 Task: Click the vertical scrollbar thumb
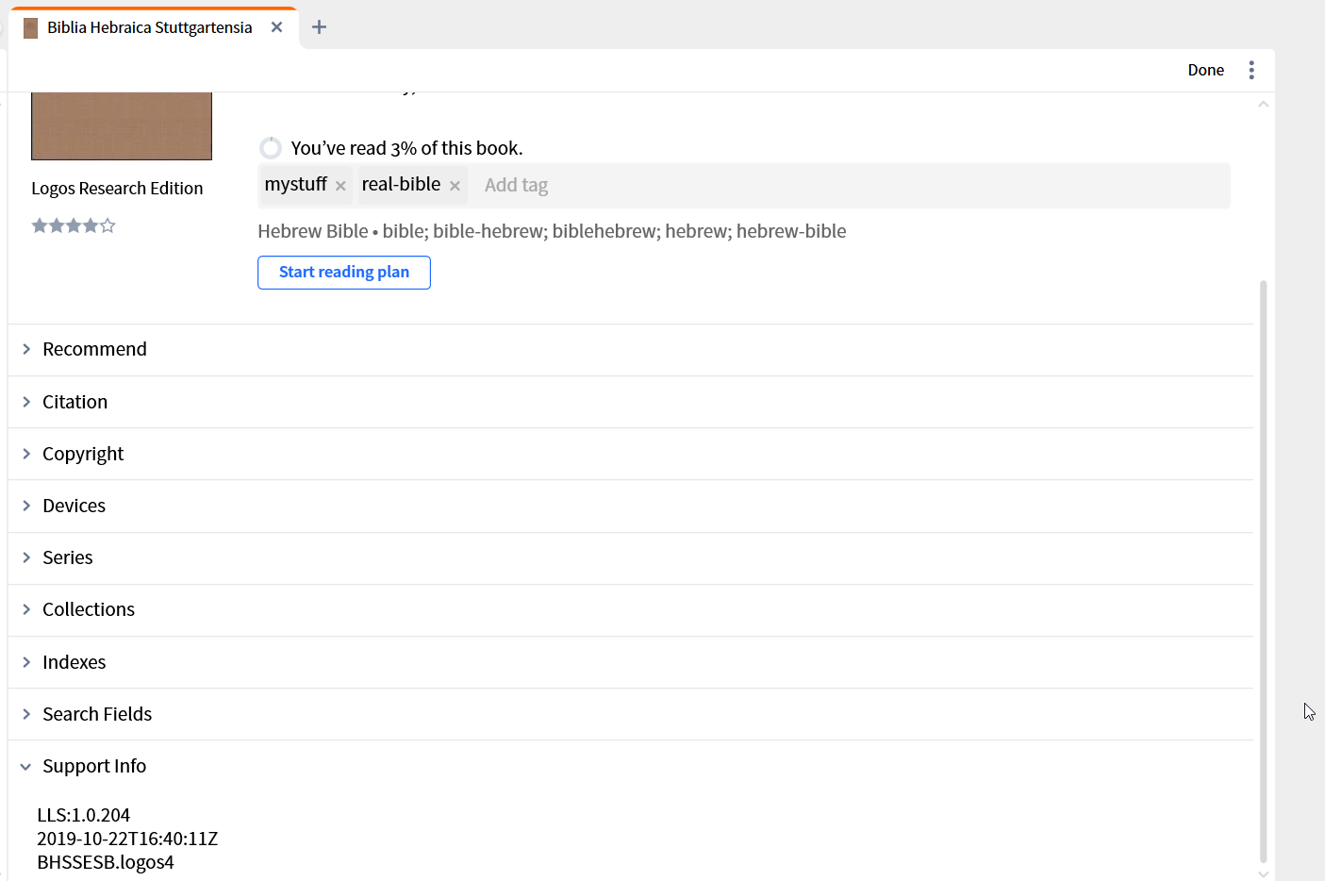point(1263,571)
